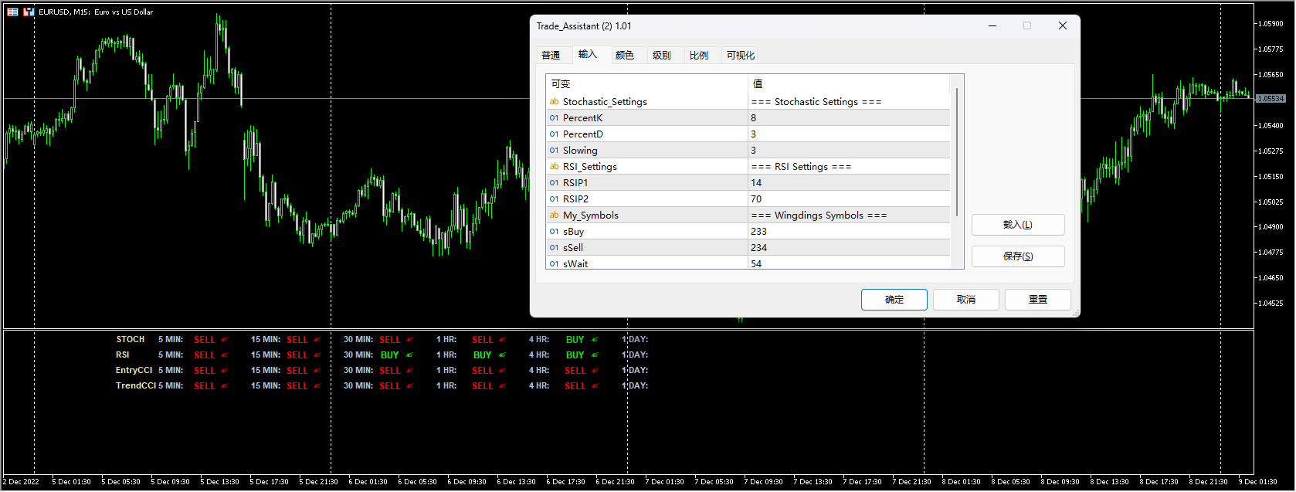Click the EntryCCI 30 MIN SELL label
Image resolution: width=1296 pixels, height=492 pixels.
[390, 371]
